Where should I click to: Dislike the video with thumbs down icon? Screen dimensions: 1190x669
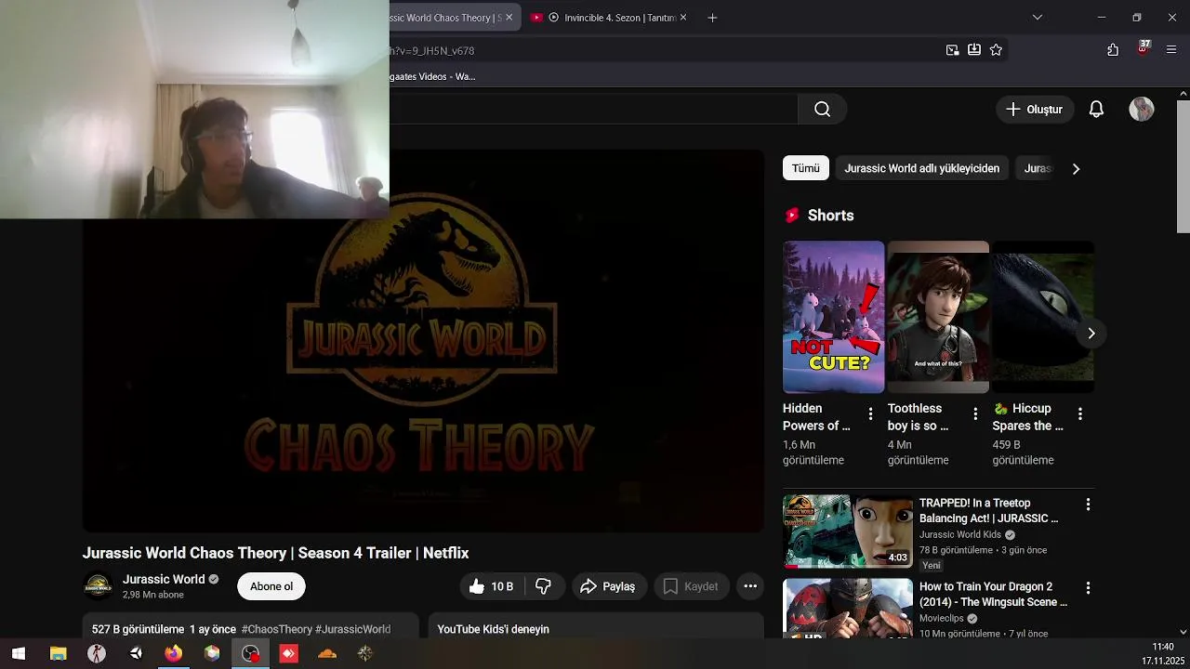point(544,586)
